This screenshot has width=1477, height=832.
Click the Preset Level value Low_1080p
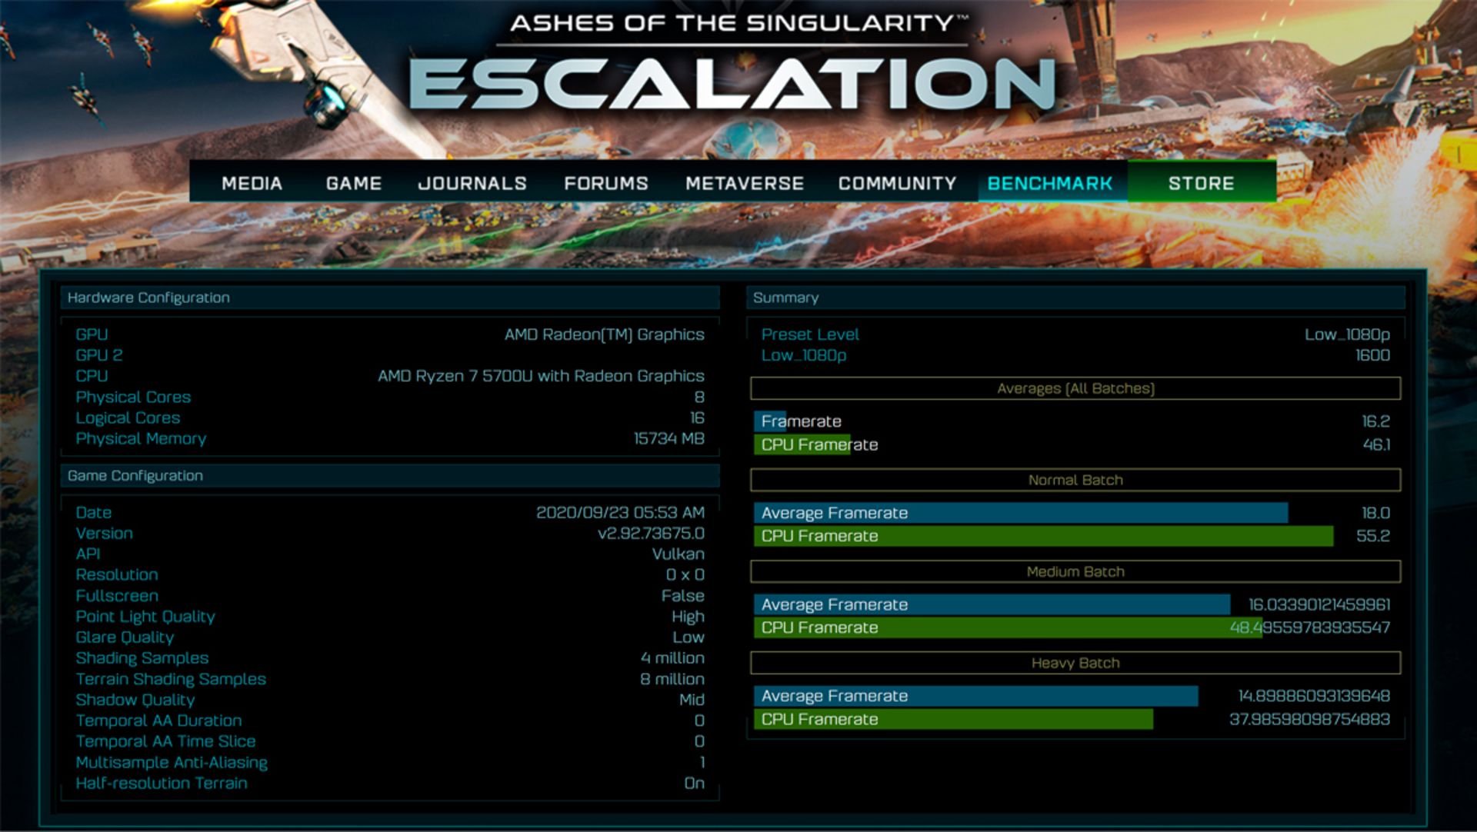[1347, 334]
